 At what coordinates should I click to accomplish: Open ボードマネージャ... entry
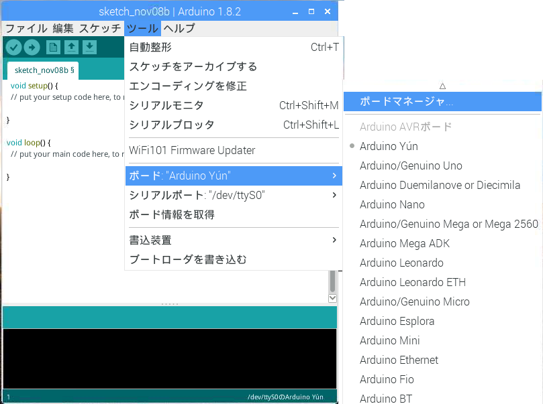(x=442, y=101)
